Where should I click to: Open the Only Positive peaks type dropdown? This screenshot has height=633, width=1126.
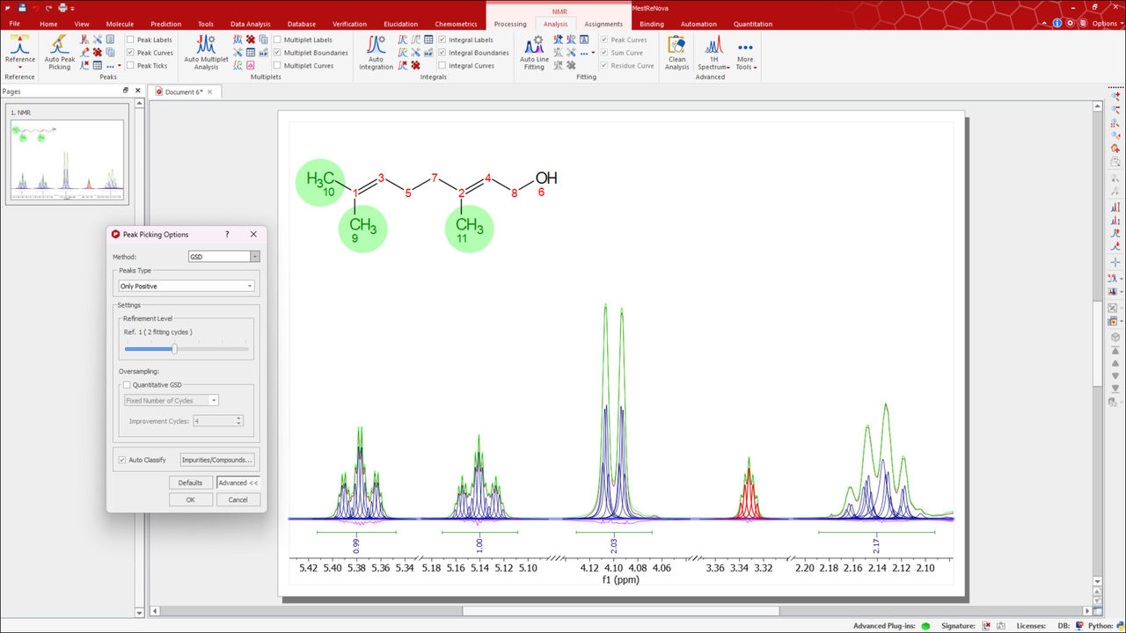pos(186,286)
